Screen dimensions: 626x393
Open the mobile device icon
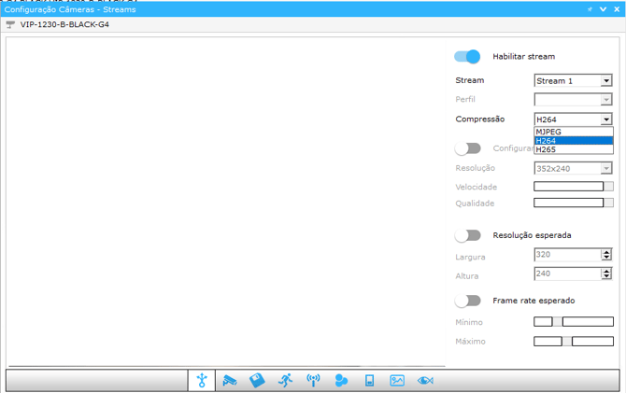tap(369, 380)
